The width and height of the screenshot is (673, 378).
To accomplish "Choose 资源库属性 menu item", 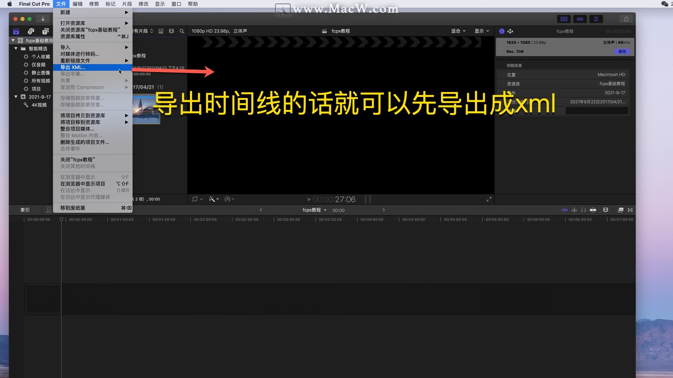I will [93, 36].
